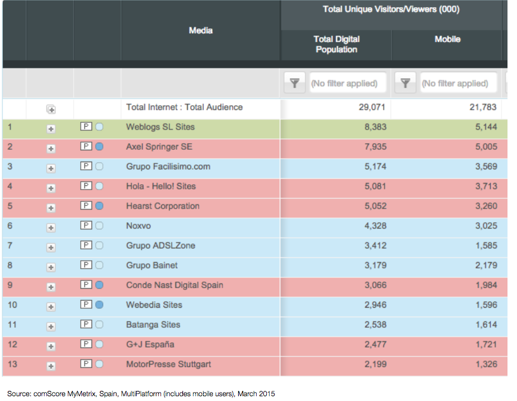This screenshot has height=401, width=517.
Task: Expand the Total Internet : Total Audience row
Action: [51, 109]
